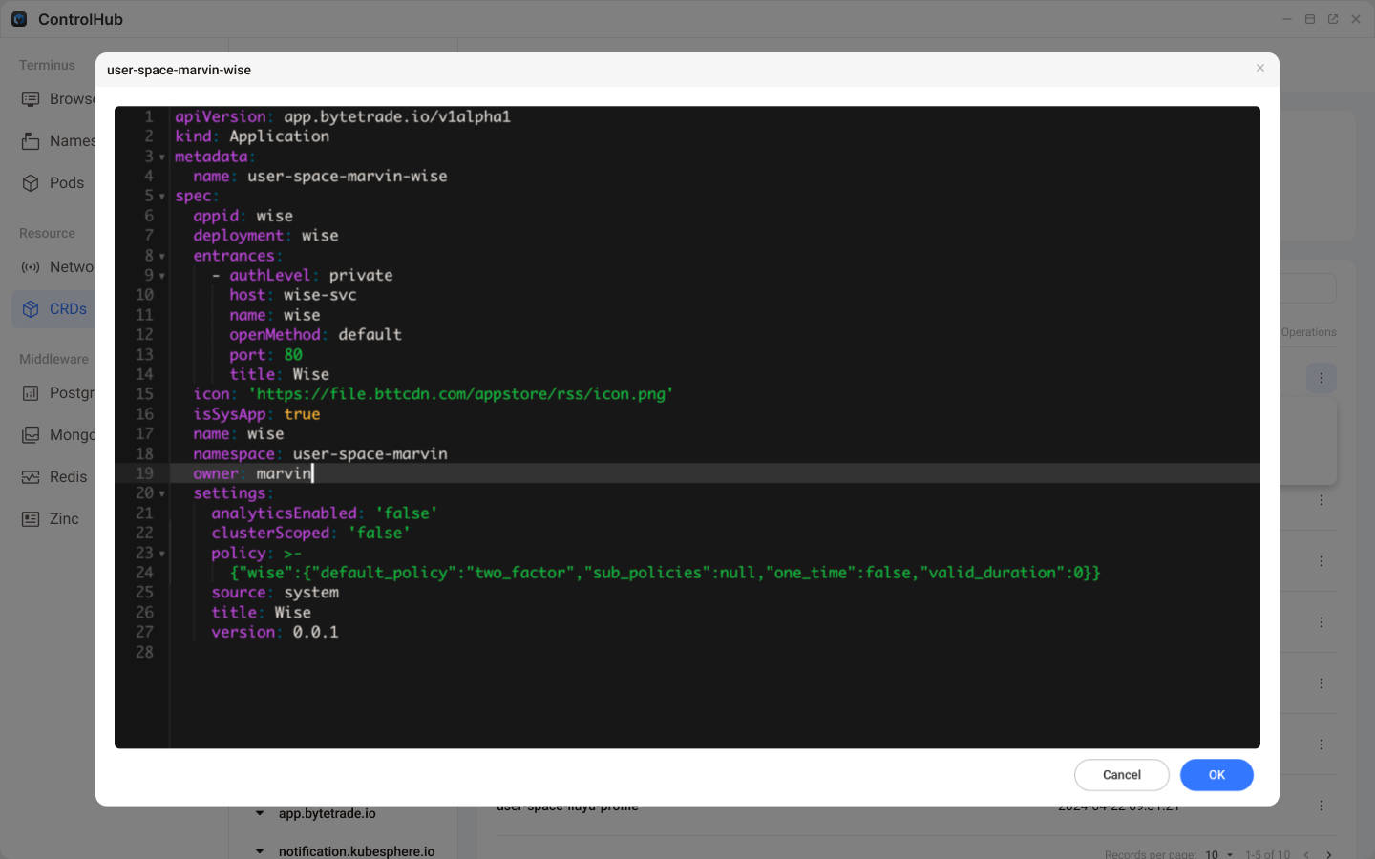1375x859 pixels.
Task: Minimize the ControlHub window
Action: [1287, 19]
